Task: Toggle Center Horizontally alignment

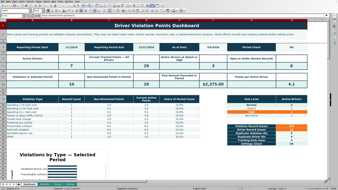Action: pyautogui.click(x=81, y=11)
